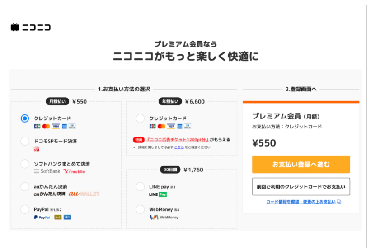Click 前回ご利用のクレジットカードでお支払い button
Image resolution: width=371 pixels, height=251 pixels.
pyautogui.click(x=301, y=186)
